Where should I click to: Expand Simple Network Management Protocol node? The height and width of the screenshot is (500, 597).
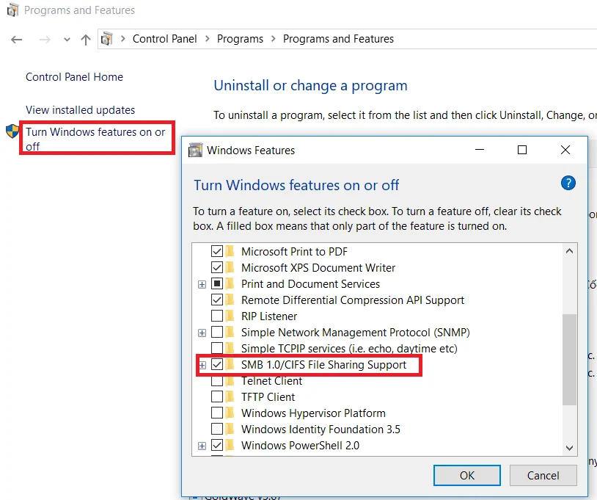202,333
